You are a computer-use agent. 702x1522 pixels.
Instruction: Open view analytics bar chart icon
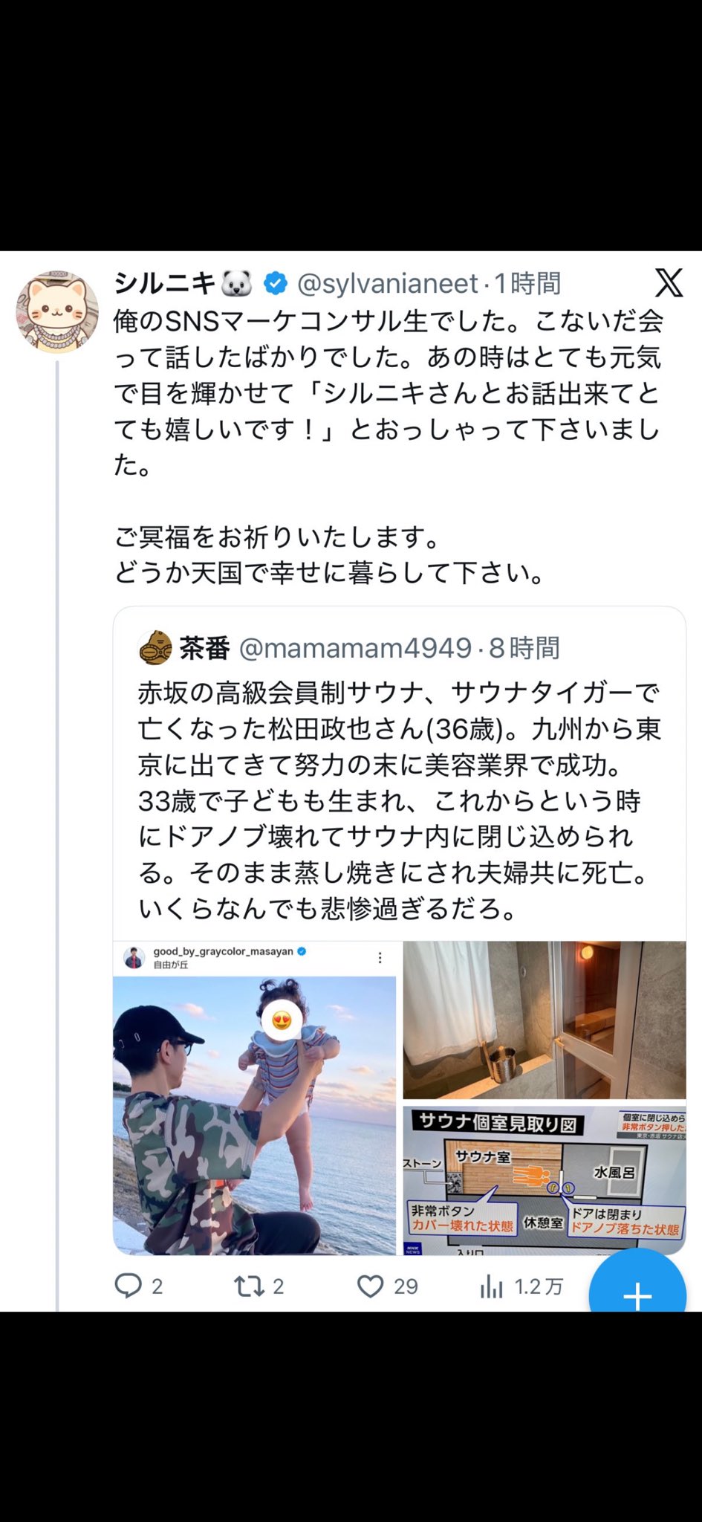tap(491, 1286)
